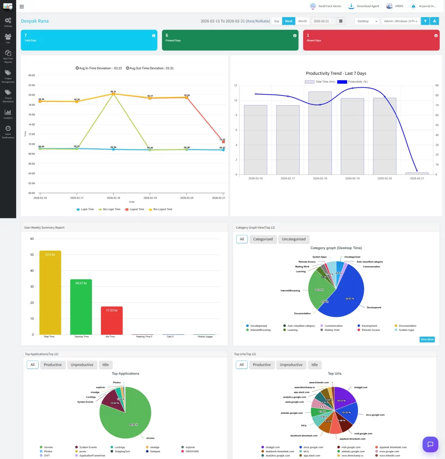Switch to Day view
445x459 pixels.
pyautogui.click(x=276, y=21)
